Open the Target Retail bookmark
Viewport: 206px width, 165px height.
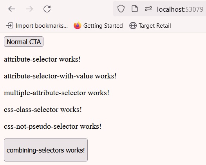pyautogui.click(x=150, y=25)
